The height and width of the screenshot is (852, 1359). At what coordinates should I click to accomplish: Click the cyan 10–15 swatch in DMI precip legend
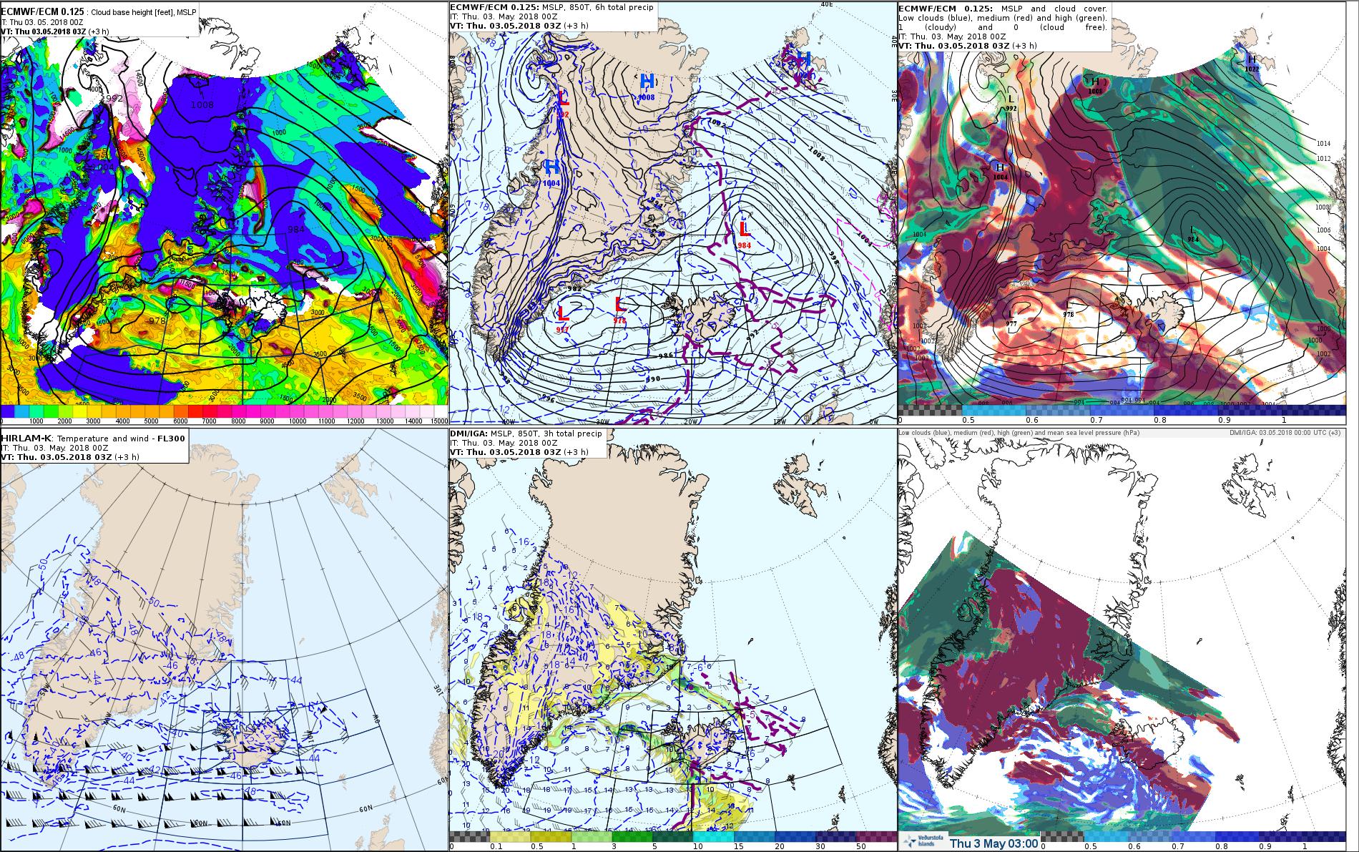coord(714,836)
